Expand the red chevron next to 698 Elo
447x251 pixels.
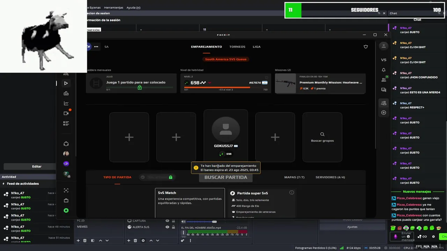point(210,83)
